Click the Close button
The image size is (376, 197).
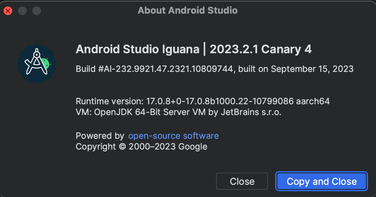(242, 181)
